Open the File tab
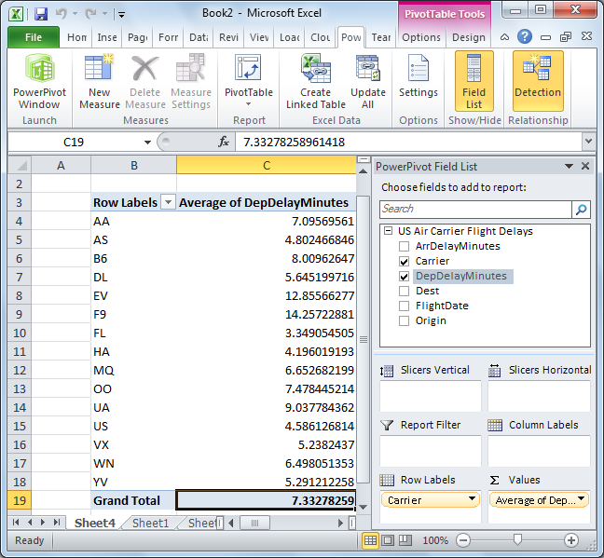Screen dimensions: 604x558 tap(34, 37)
